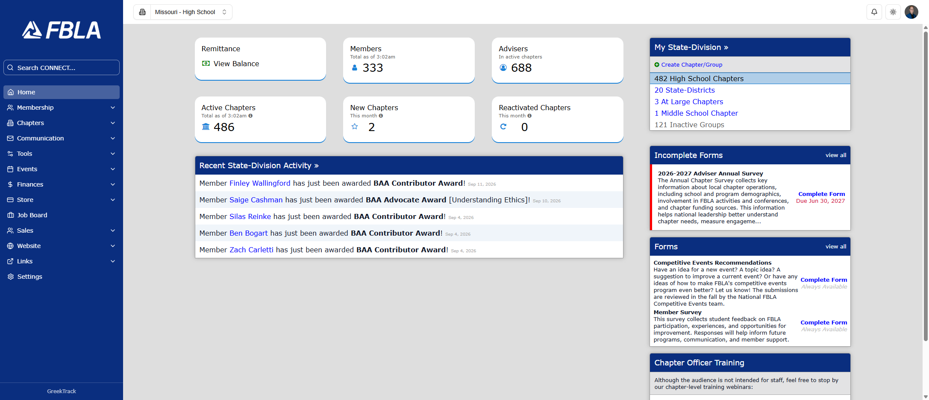Expand the Chapters menu chevron

tap(113, 123)
